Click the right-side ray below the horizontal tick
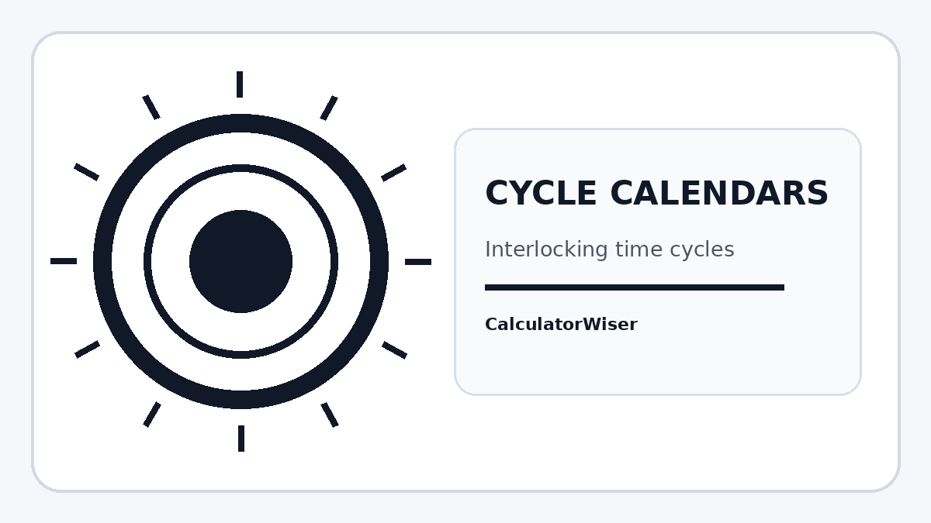This screenshot has height=523, width=931. pyautogui.click(x=394, y=350)
